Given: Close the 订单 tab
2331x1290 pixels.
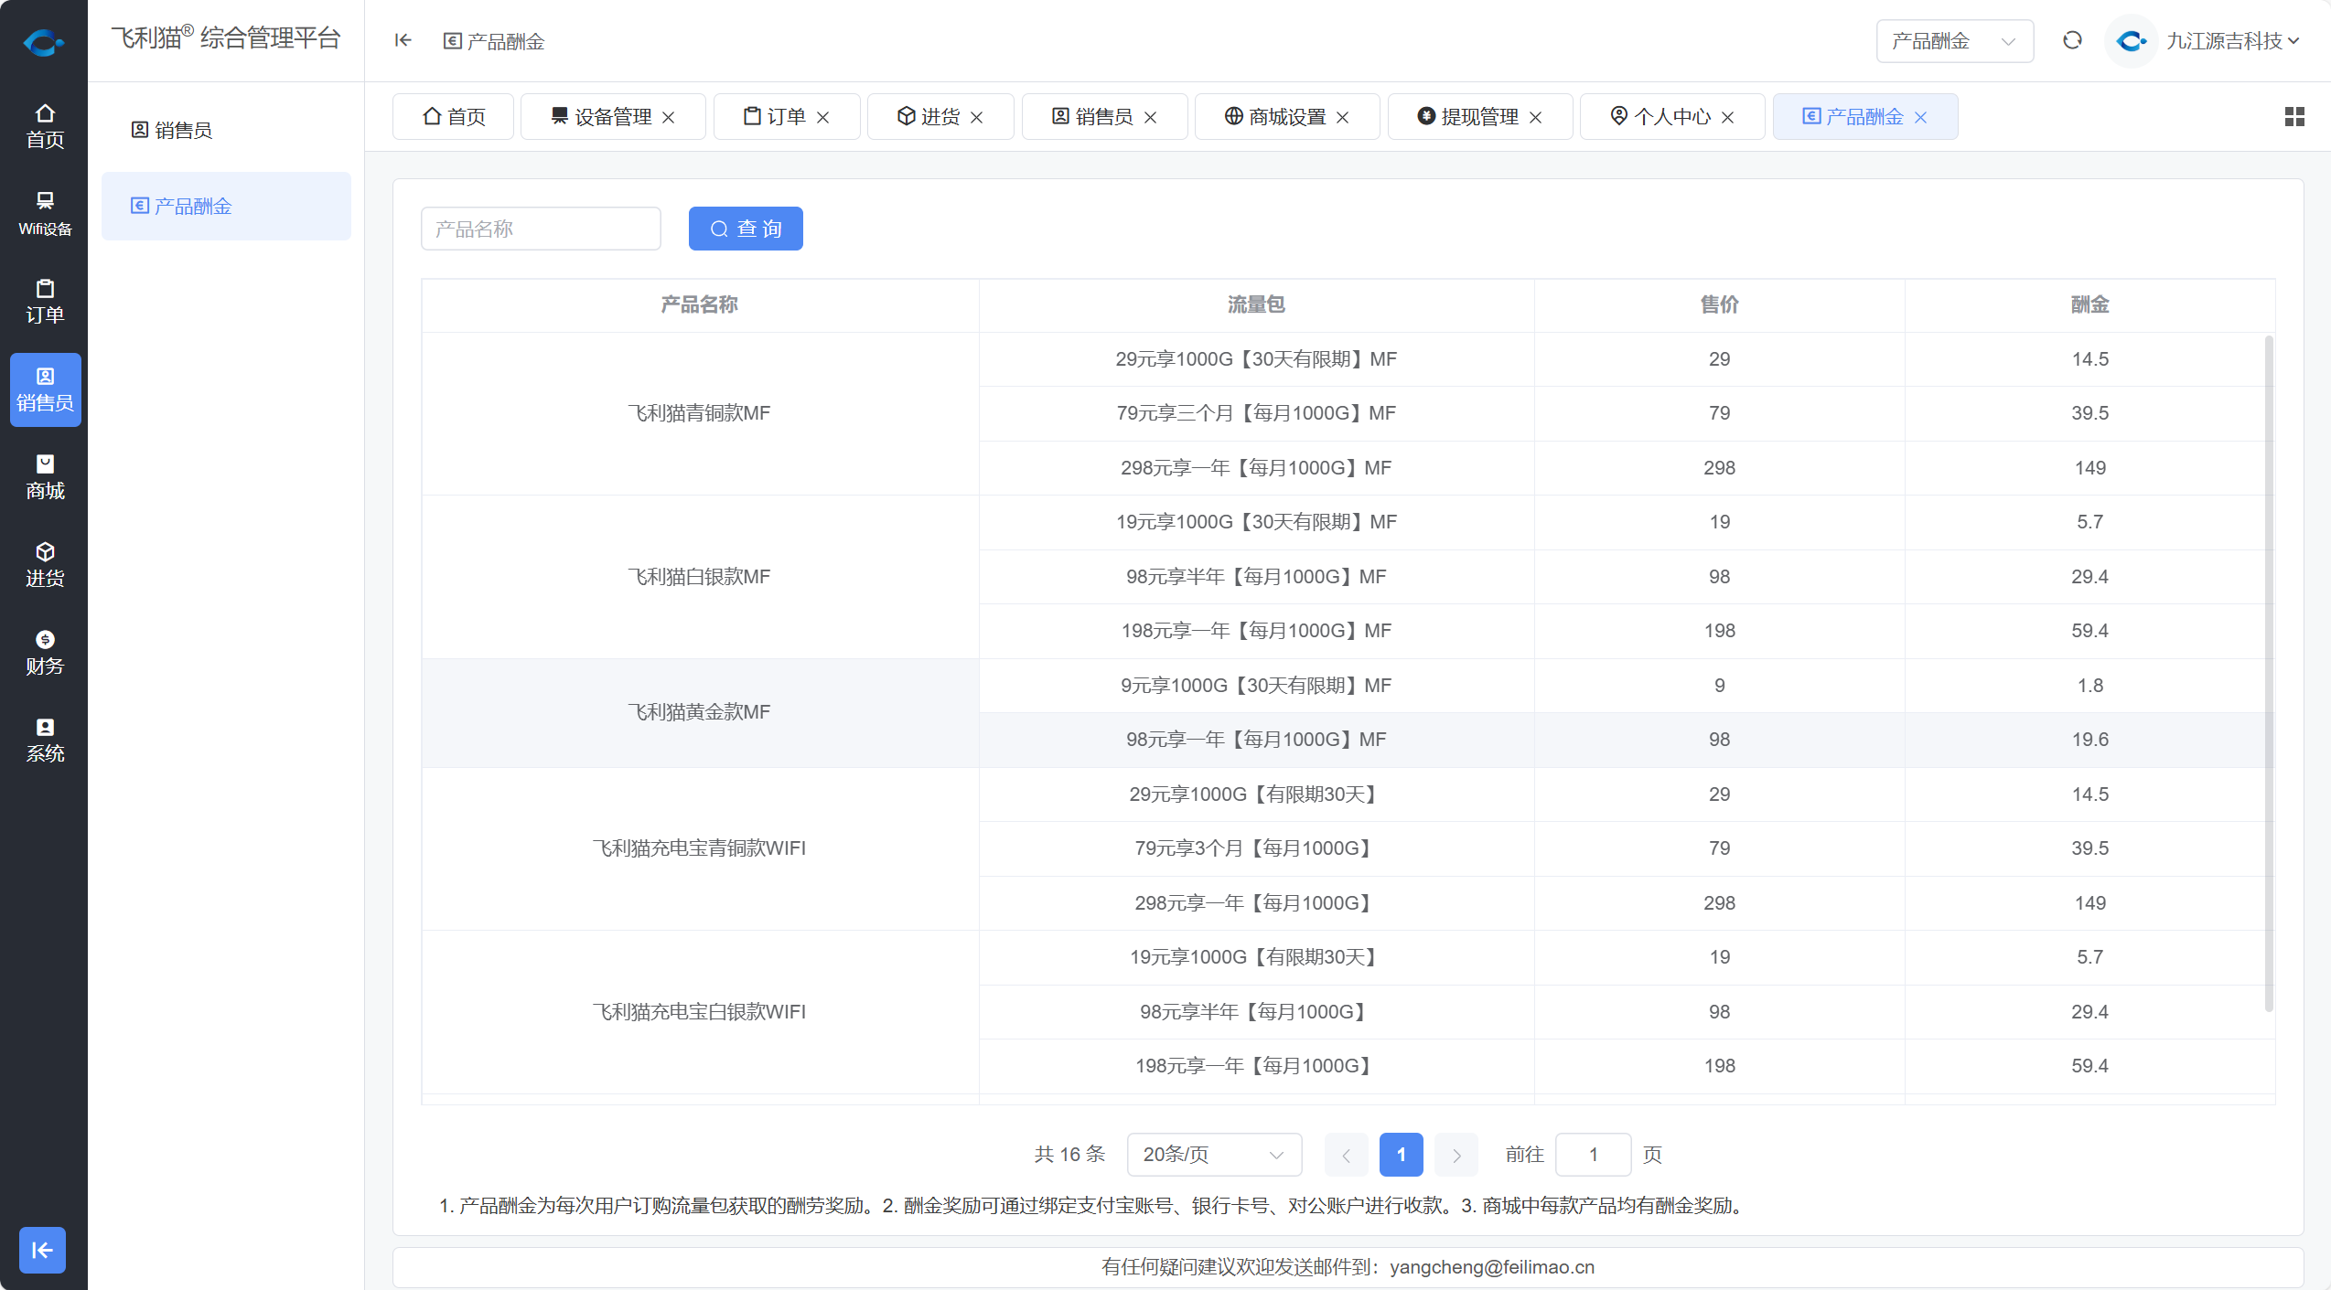Looking at the screenshot, I should coord(823,118).
